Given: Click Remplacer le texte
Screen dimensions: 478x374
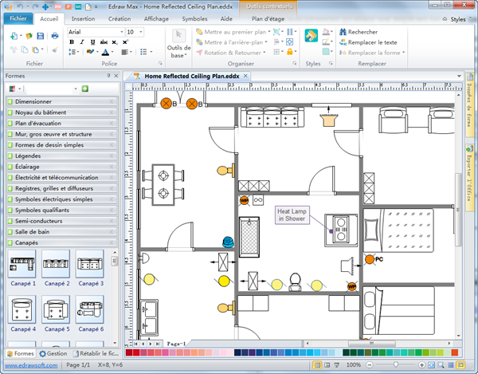Looking at the screenshot, I should [371, 42].
